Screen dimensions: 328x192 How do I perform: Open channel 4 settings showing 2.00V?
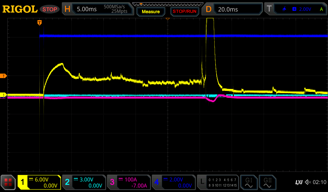(x=174, y=182)
